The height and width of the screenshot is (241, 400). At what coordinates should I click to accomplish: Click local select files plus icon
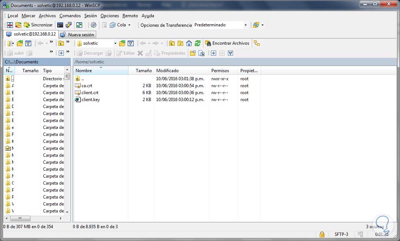[61, 53]
